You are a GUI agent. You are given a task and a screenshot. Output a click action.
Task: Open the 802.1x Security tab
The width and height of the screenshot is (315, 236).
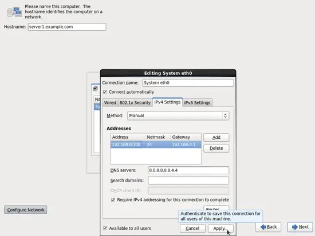pos(135,103)
